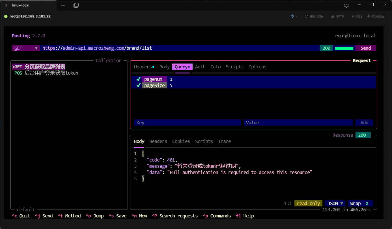Open the SFTP folder icon
Viewport: 392px width, 229px height.
(333, 16)
